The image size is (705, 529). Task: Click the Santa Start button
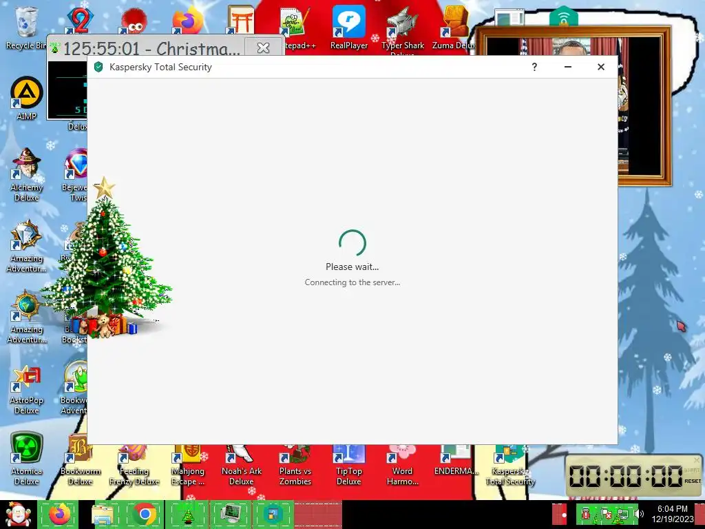click(18, 514)
